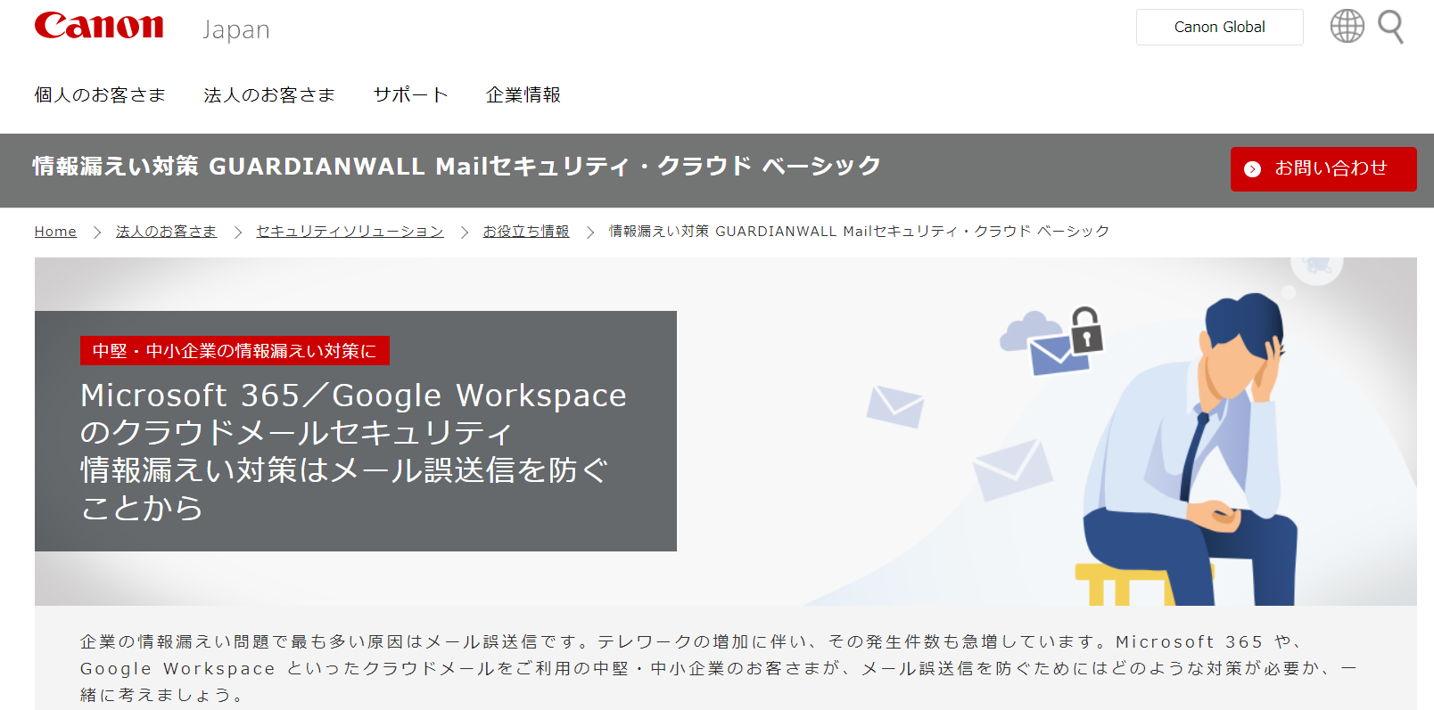
Task: Open the globe language selector icon
Action: [x=1347, y=27]
